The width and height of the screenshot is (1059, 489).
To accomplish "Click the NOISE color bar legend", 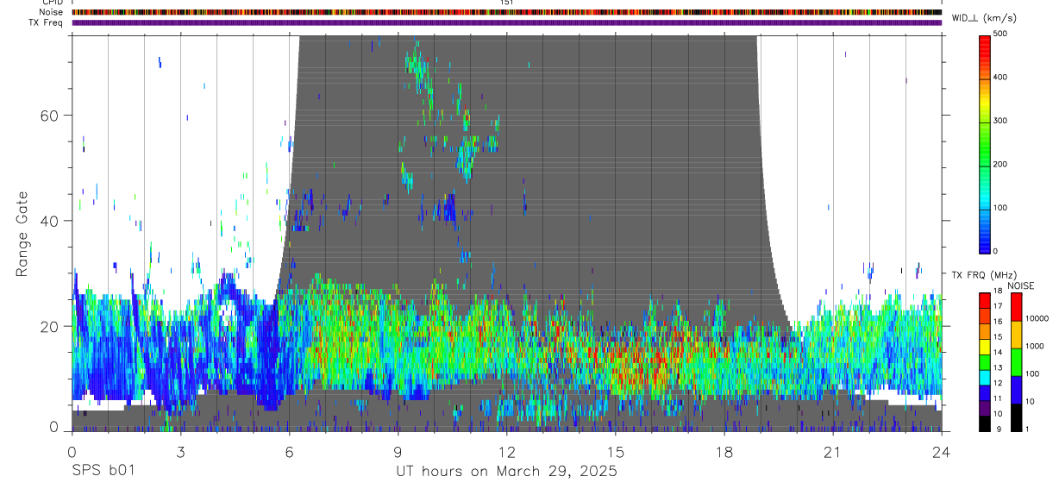I will point(1017,360).
